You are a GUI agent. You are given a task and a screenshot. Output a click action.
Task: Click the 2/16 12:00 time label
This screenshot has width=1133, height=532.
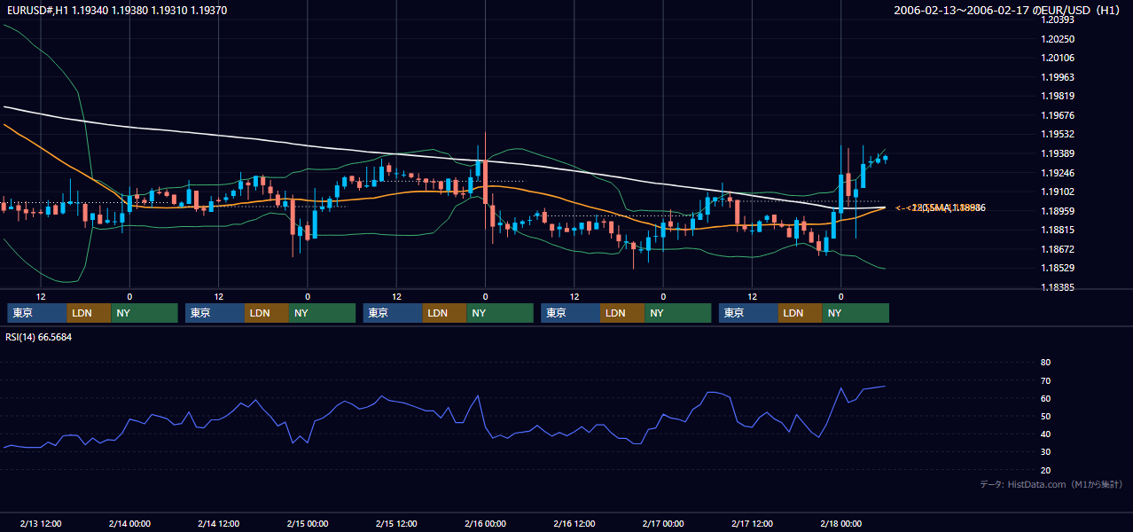(x=574, y=523)
